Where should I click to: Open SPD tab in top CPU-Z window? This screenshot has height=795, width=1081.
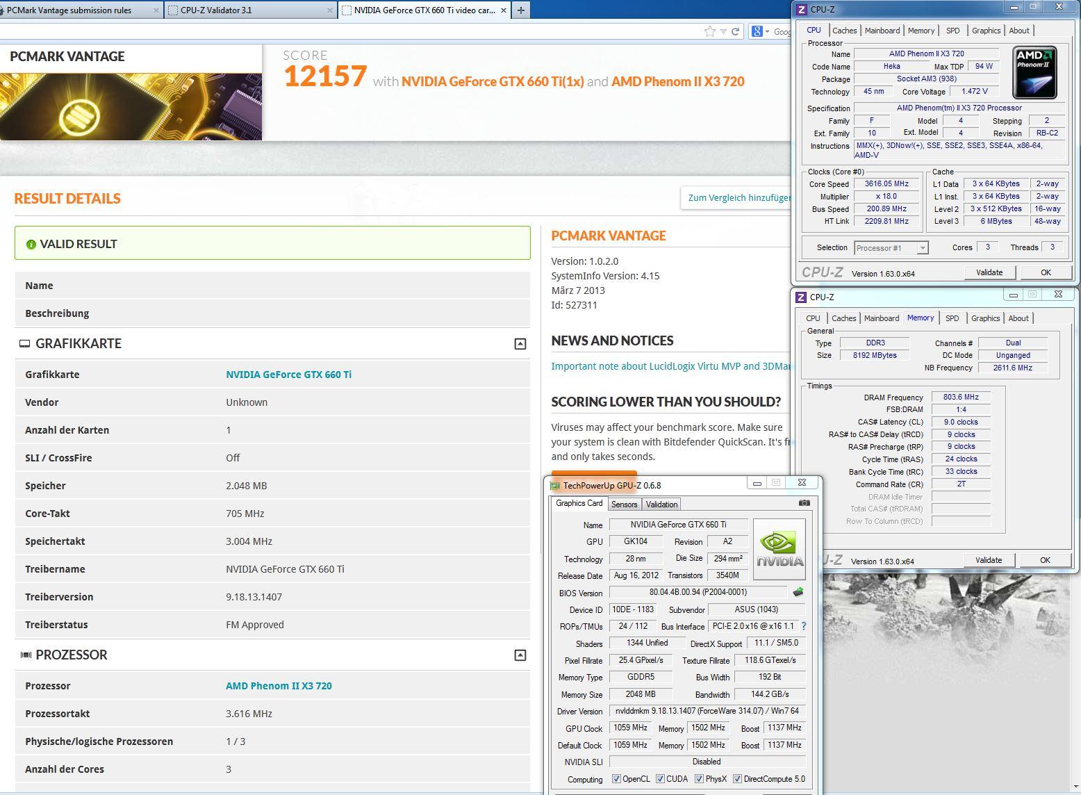click(953, 31)
